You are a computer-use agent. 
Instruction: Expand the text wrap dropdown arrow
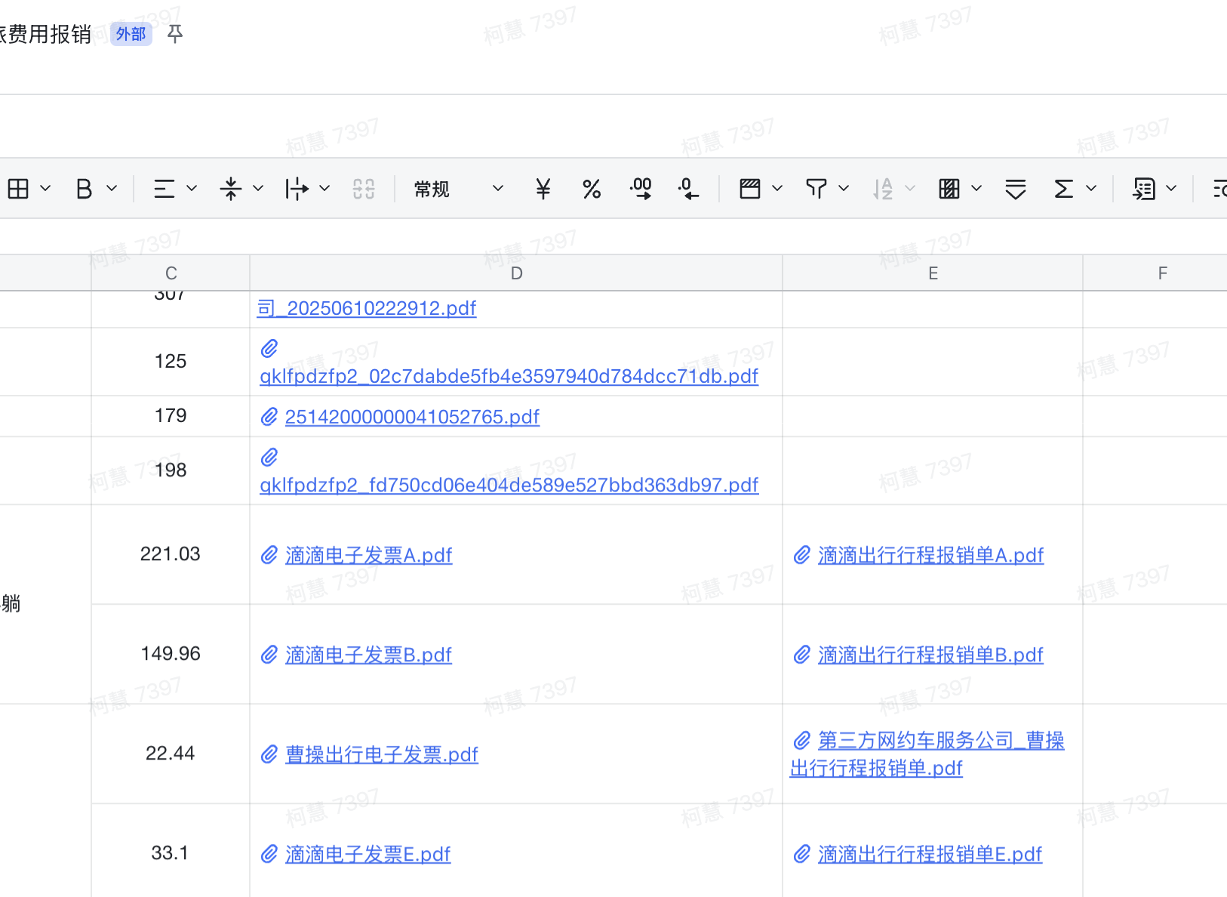pos(324,189)
